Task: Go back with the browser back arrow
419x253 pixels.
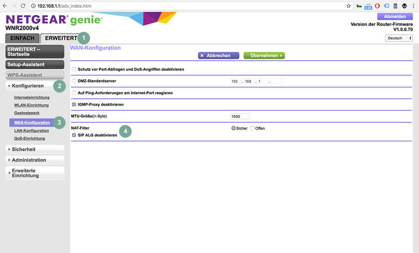Action: (x=5, y=6)
